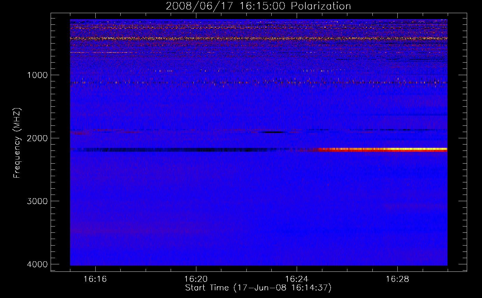Click the 2000 frequency tick label
The width and height of the screenshot is (482, 298).
tap(38, 138)
